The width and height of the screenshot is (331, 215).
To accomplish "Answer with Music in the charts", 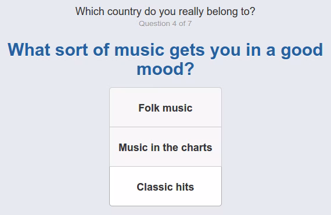I will coord(165,147).
